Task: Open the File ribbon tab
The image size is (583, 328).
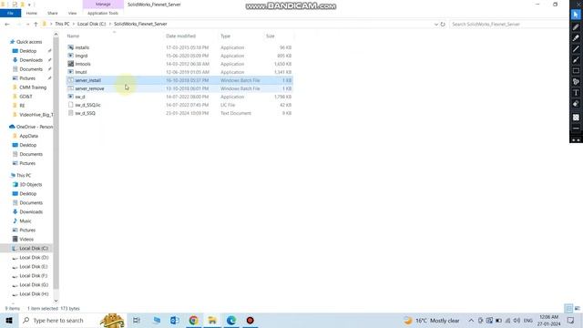Action: coord(10,13)
